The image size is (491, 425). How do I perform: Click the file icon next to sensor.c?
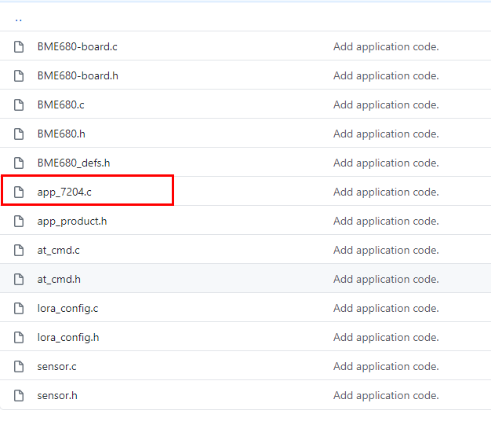19,367
